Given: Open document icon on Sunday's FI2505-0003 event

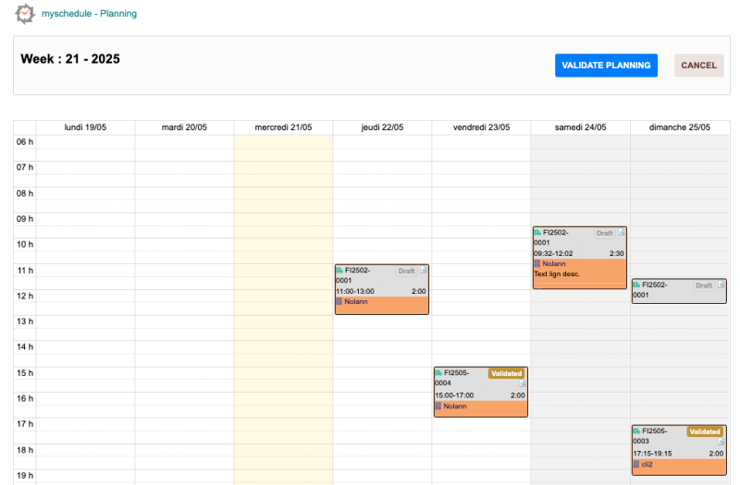Looking at the screenshot, I should click(x=720, y=442).
